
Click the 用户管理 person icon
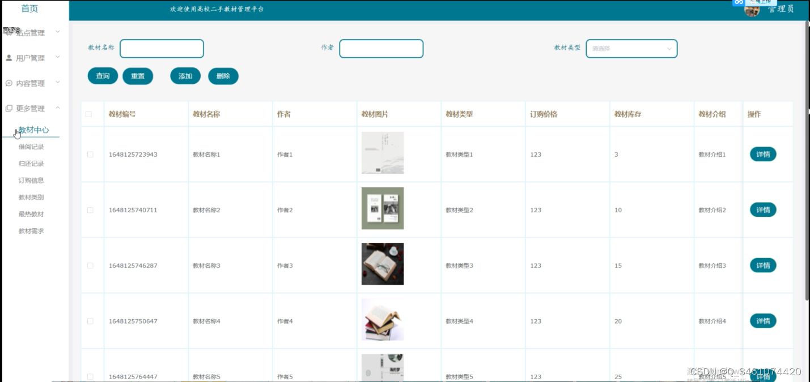coord(9,58)
